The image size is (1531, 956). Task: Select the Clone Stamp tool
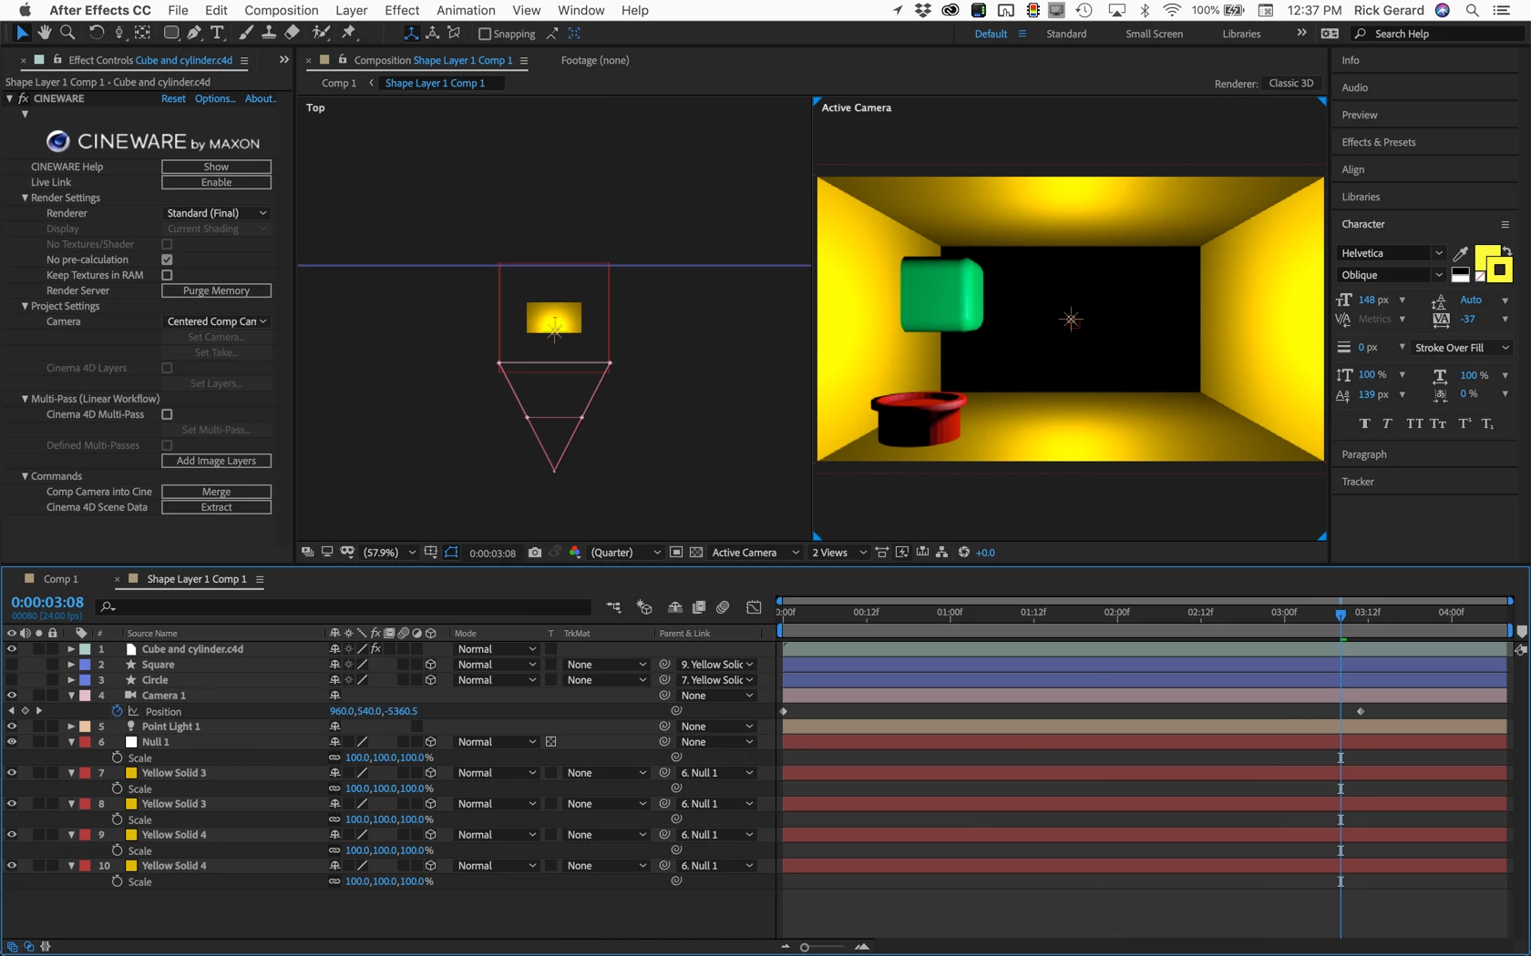tap(269, 33)
